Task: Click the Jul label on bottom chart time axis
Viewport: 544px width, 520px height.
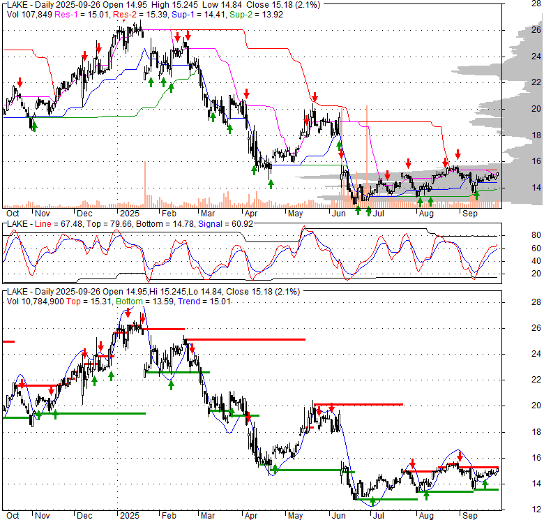Action: coord(378,516)
